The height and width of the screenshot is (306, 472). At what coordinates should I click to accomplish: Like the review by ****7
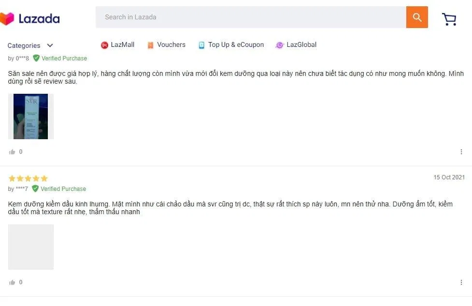point(12,282)
